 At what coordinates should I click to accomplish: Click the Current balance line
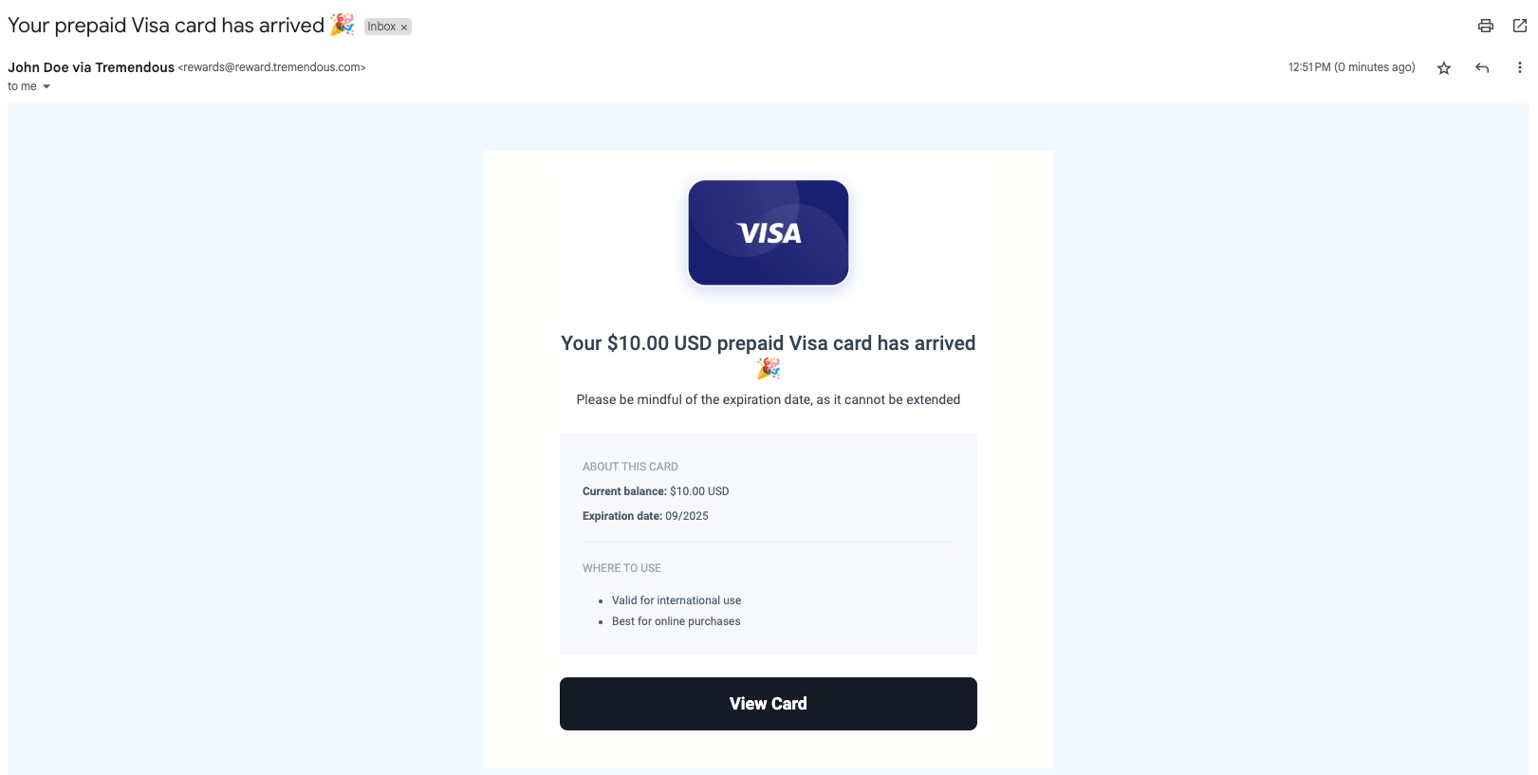656,491
